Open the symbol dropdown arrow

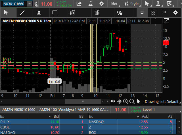coord(30,4)
